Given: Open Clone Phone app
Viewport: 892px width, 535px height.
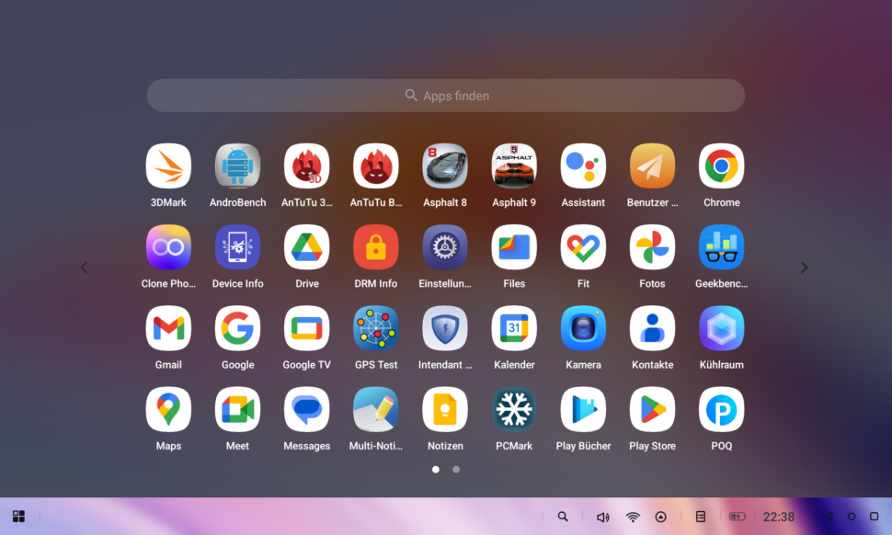Looking at the screenshot, I should point(168,247).
